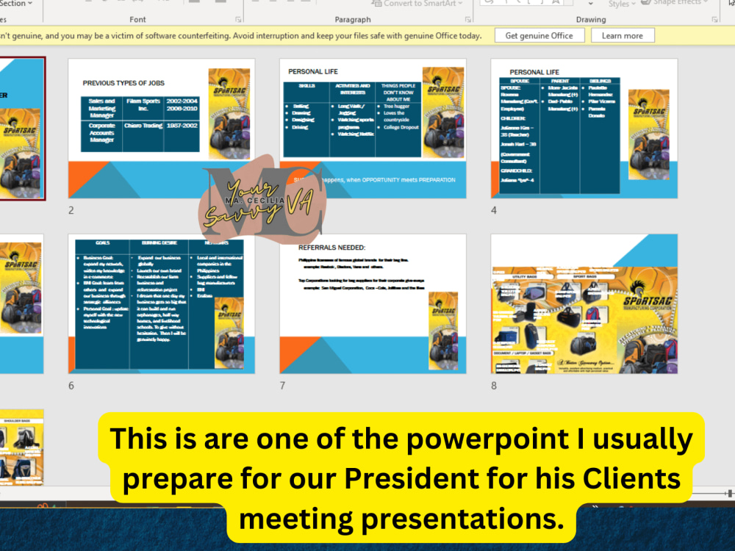The height and width of the screenshot is (551, 735).
Task: Click the Learn more button
Action: 623,35
